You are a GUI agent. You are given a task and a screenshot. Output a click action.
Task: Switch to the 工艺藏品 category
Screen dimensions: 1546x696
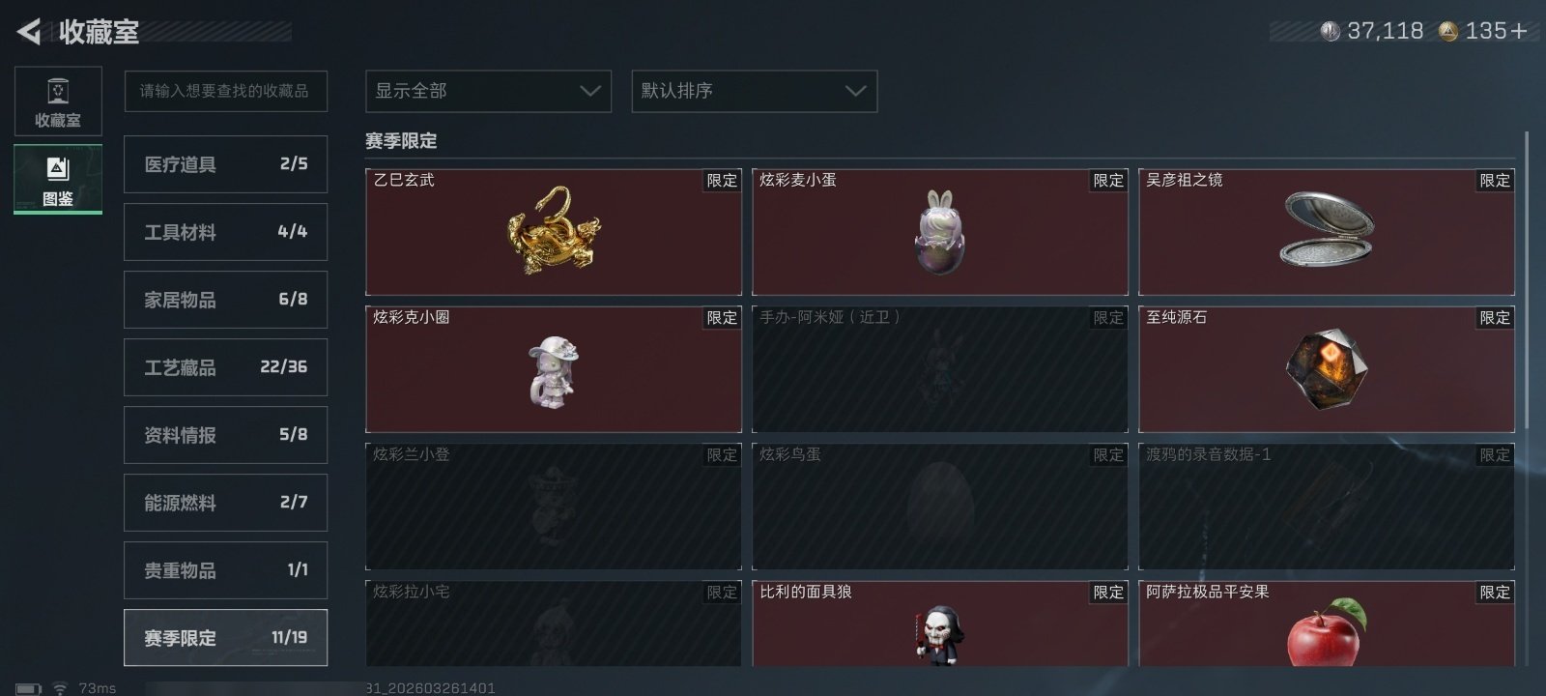tap(225, 367)
